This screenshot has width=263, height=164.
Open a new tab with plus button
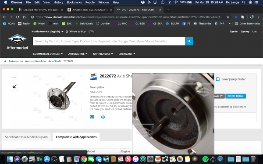coord(168,10)
